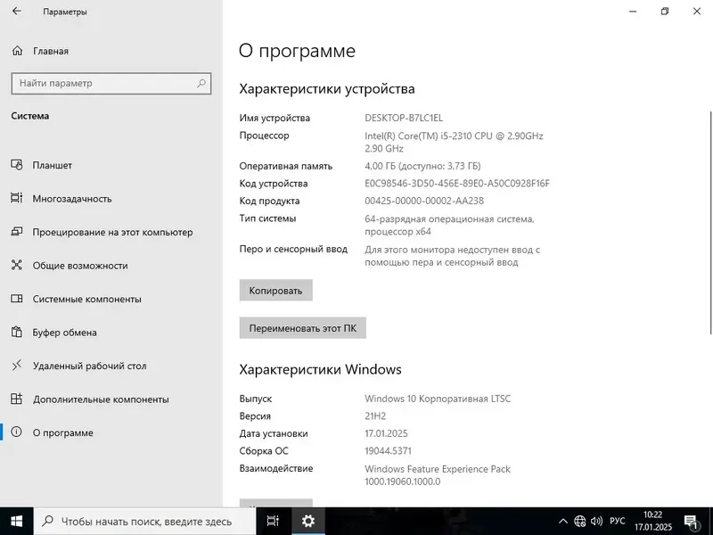Image resolution: width=713 pixels, height=535 pixels.
Task: Open the Планшет settings page
Action: [x=111, y=165]
